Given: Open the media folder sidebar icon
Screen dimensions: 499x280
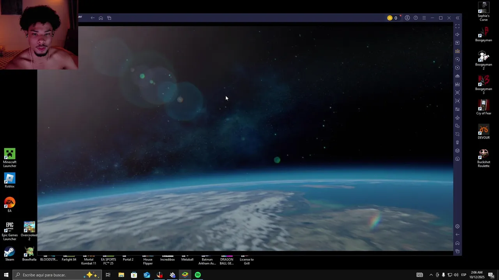Looking at the screenshot, I should [457, 109].
